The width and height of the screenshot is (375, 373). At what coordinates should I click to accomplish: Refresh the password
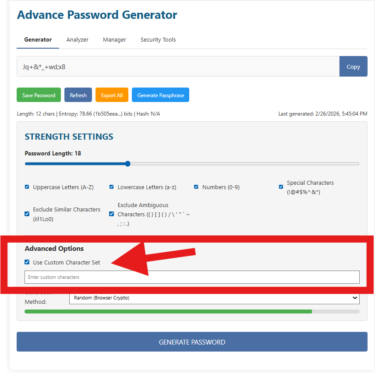pyautogui.click(x=78, y=95)
